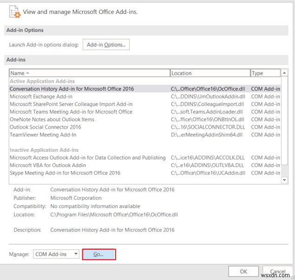Open the Manage COM Add-ins dropdown
This screenshot has width=295, height=280.
point(56,254)
